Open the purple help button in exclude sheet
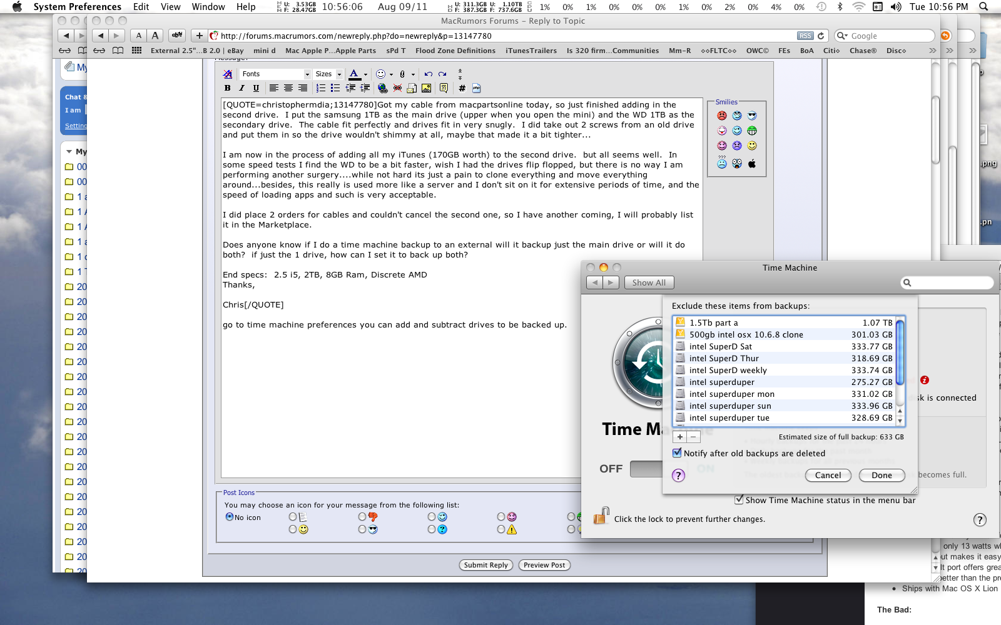The width and height of the screenshot is (1001, 625). (678, 476)
